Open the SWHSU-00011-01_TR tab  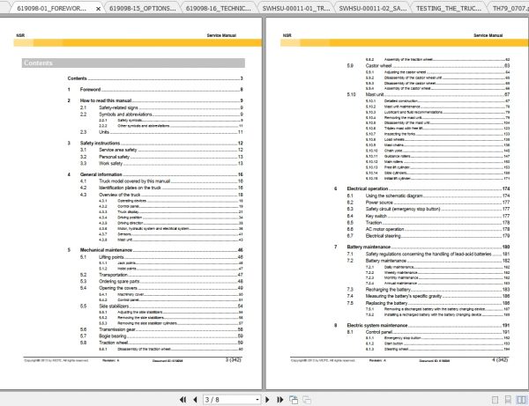pos(296,9)
